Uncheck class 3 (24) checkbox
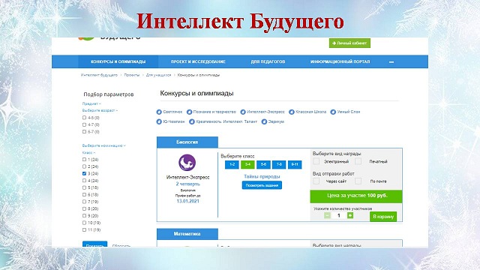 click(84, 173)
